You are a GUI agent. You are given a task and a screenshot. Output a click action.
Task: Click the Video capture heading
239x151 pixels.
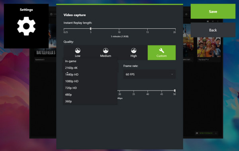click(x=74, y=15)
